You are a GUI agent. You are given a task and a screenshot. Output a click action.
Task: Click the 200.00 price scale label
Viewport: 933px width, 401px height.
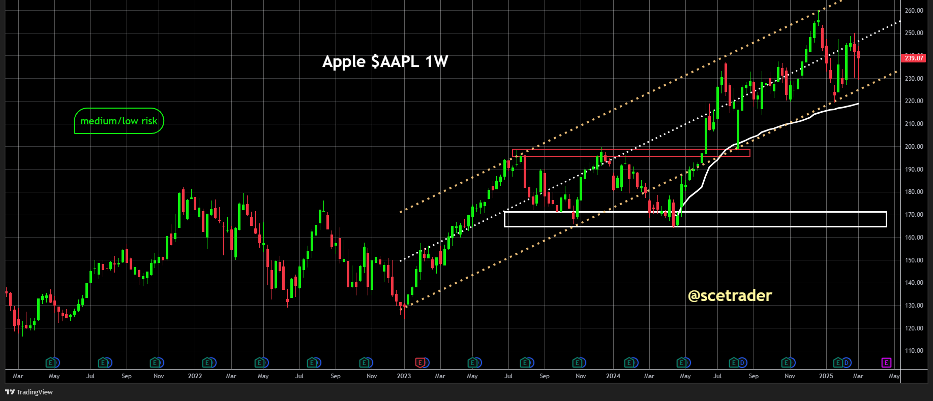pos(914,147)
